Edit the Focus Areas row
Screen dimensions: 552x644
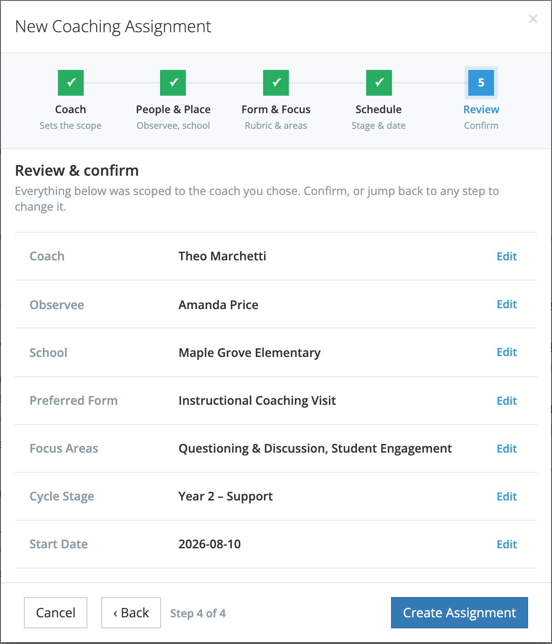coord(507,448)
